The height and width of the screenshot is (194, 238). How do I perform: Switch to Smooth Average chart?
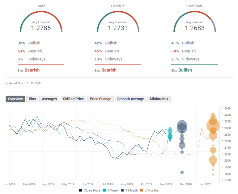(x=130, y=99)
